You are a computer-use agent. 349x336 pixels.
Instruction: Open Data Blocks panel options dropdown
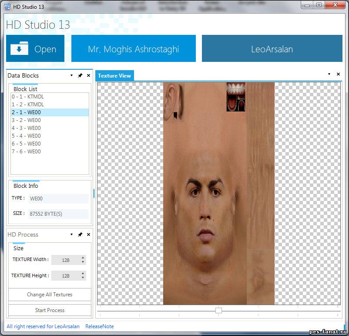tap(71, 75)
